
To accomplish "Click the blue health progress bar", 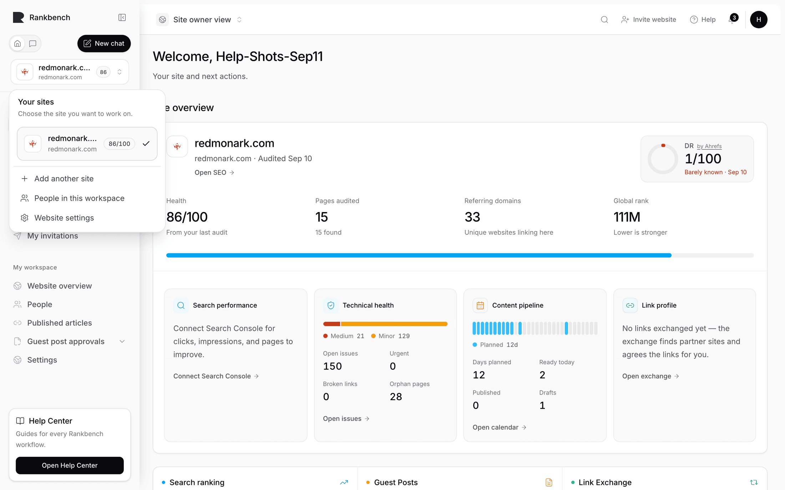I will [x=460, y=255].
